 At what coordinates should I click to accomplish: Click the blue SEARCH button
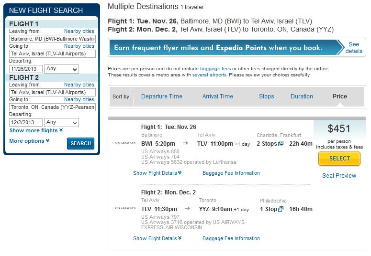80,143
